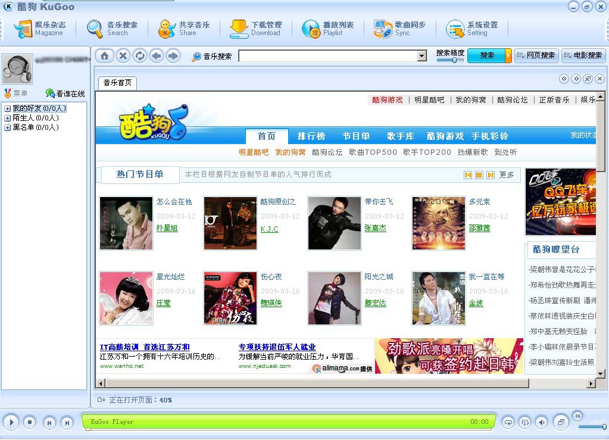The width and height of the screenshot is (609, 440).
Task: Adjust the 搜索精度 search precision slider
Action: [454, 60]
